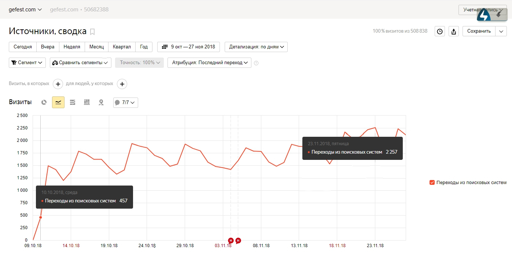The image size is (512, 253).
Task: Expand Сравнить сегменты dropdown
Action: [81, 63]
